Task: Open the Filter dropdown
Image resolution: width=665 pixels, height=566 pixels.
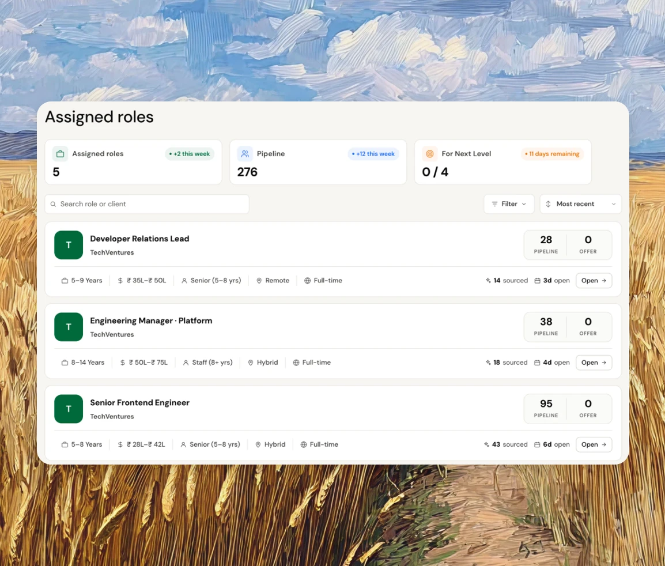Action: (509, 204)
